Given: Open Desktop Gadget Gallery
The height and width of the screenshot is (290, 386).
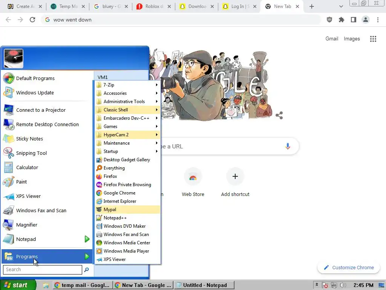Looking at the screenshot, I should 127,160.
